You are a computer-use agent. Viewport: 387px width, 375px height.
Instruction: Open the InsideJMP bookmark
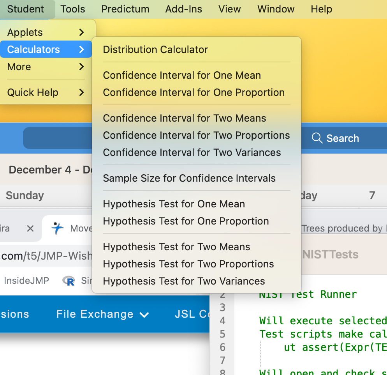[x=26, y=280]
